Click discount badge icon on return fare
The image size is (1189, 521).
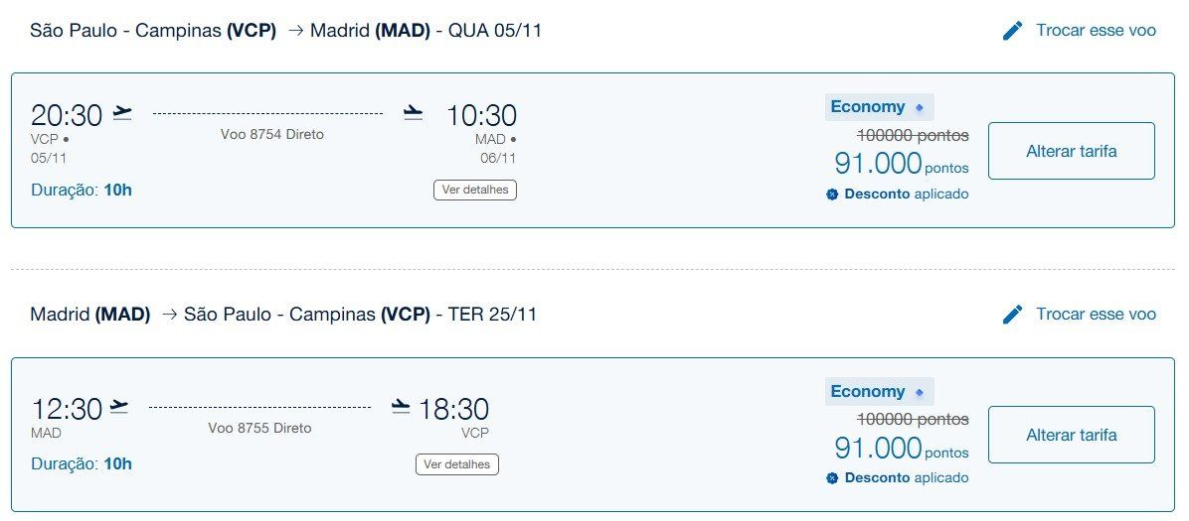point(832,478)
